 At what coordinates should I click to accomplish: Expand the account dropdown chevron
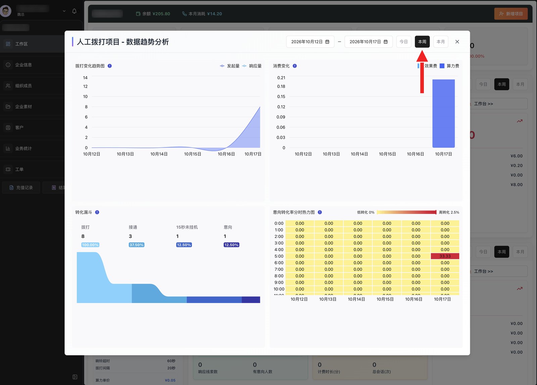(64, 11)
